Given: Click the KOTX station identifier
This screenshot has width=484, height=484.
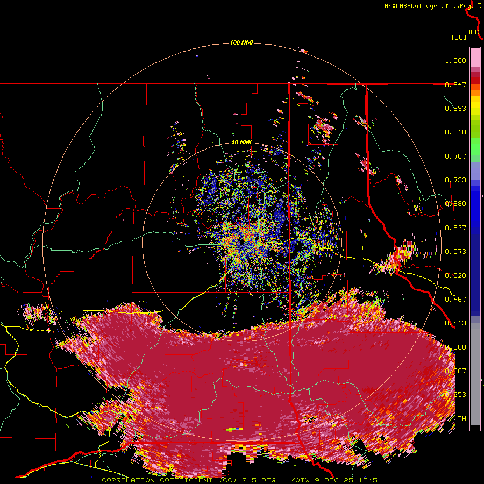Looking at the screenshot, I should coord(300,480).
